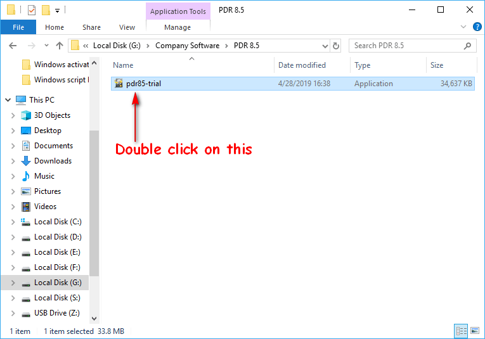Screen dimensions: 485x339
Task: Sort files by the Size column
Action: [437, 65]
